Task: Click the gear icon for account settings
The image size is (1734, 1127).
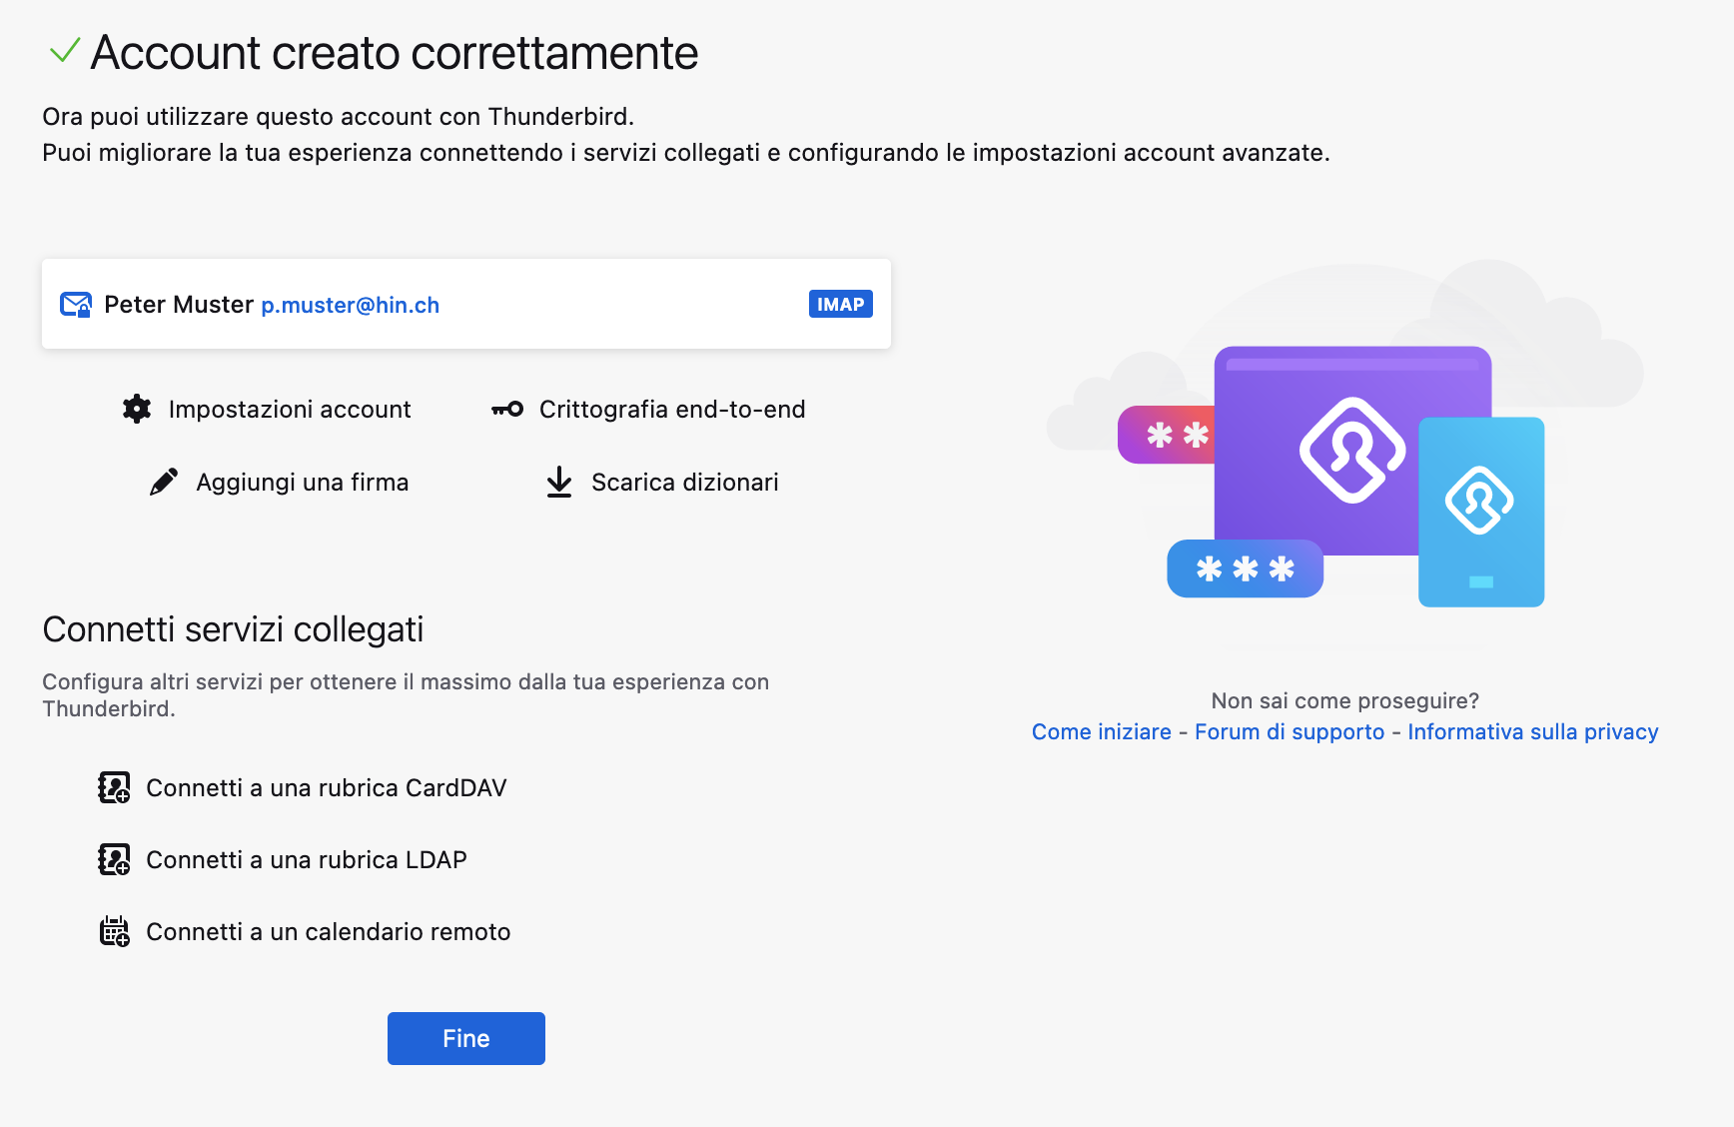Action: (137, 409)
